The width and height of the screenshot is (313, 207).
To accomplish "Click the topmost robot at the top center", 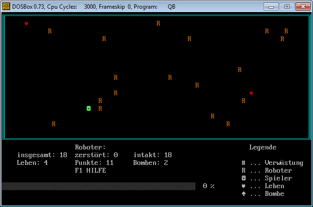I will pos(158,23).
